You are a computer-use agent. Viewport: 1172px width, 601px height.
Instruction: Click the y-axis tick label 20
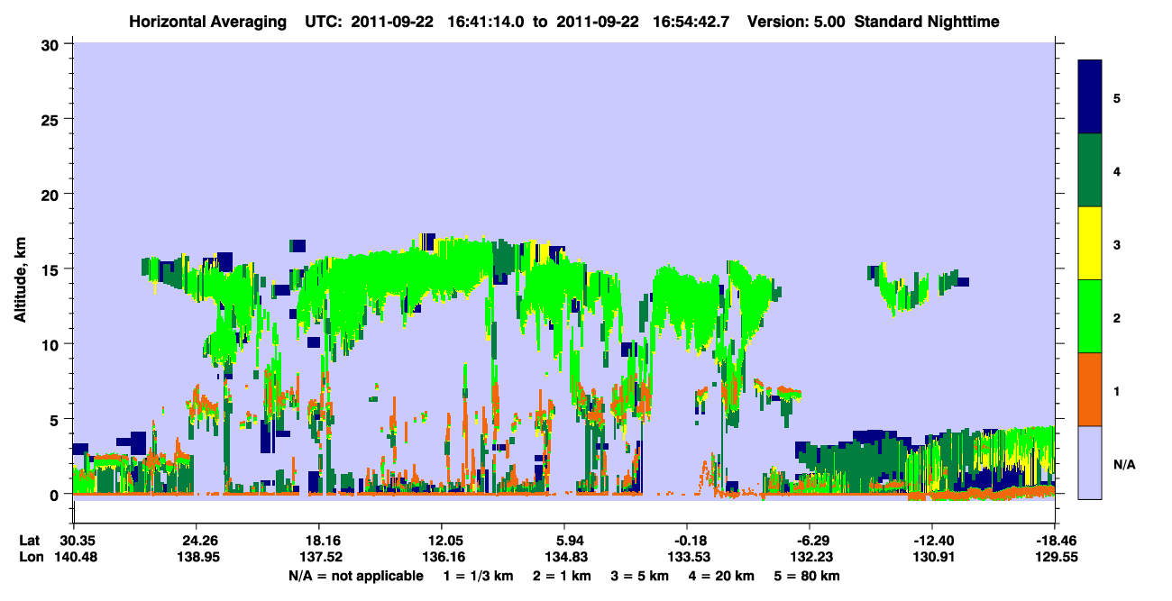click(x=52, y=194)
